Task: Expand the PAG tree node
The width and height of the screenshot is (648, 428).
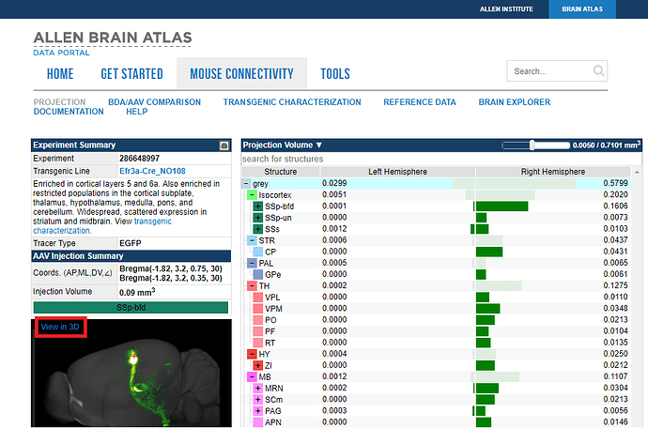Action: coord(258,411)
